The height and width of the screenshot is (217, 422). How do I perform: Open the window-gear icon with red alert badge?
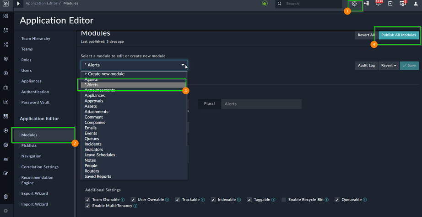[x=403, y=3]
